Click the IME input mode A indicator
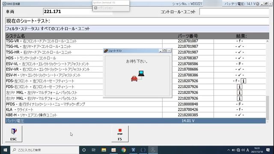The width and height of the screenshot is (274, 154). [x=247, y=150]
